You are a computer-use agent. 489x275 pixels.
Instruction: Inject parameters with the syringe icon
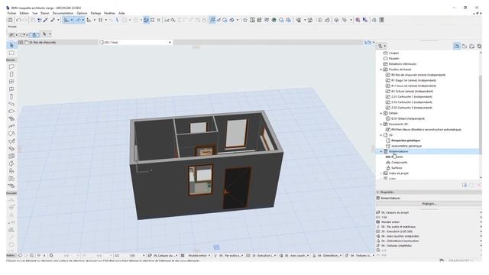53,20
